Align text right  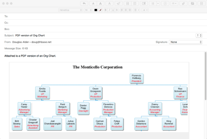130,10
